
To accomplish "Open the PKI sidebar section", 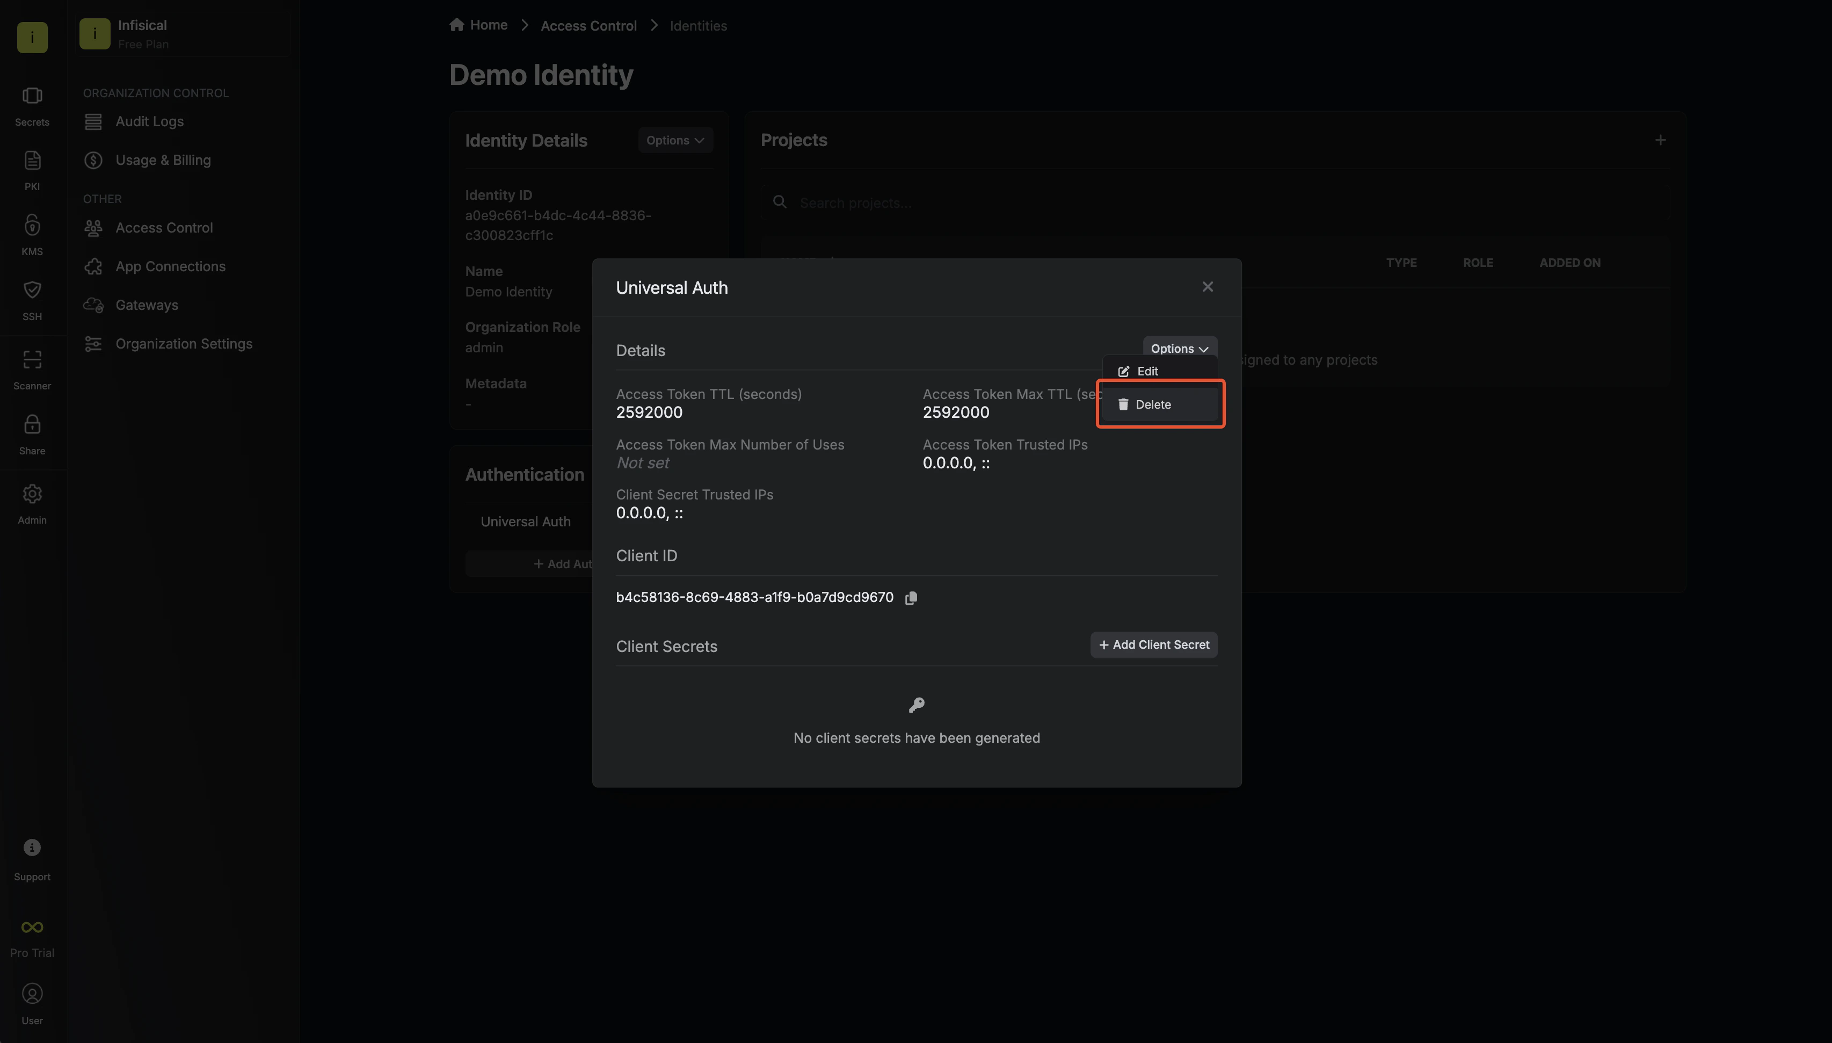I will point(32,171).
